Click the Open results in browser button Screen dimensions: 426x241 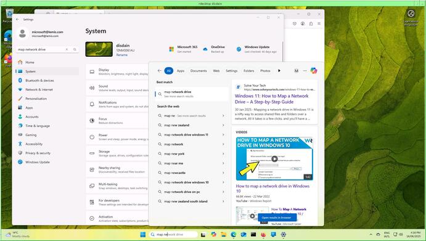(x=277, y=218)
